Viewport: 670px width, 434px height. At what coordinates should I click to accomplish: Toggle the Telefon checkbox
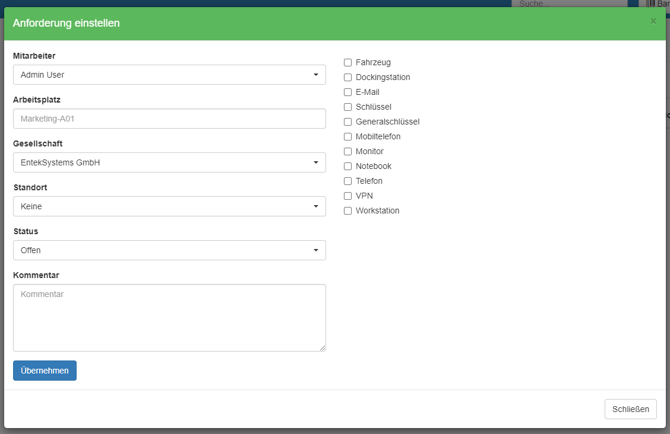click(348, 181)
